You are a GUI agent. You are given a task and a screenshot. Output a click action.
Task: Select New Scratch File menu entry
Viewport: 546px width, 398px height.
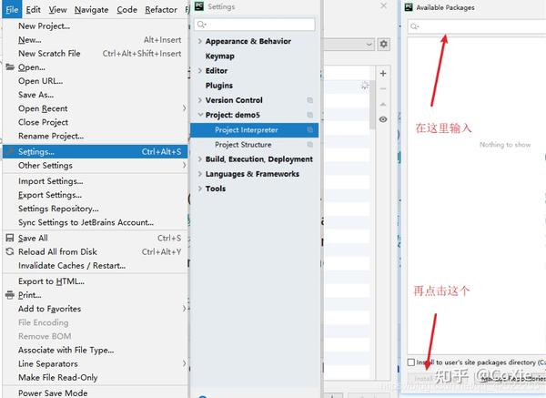coord(95,54)
